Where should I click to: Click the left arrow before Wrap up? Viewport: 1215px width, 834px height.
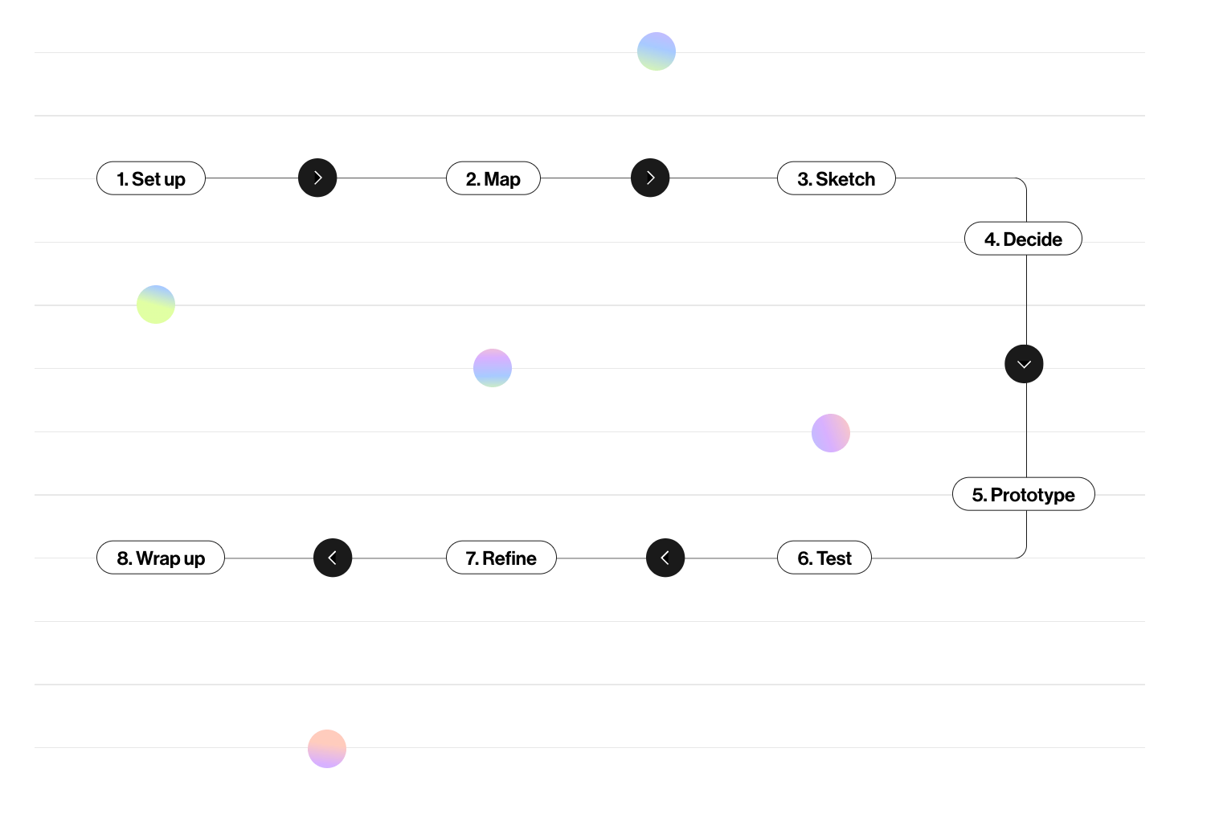tap(333, 558)
